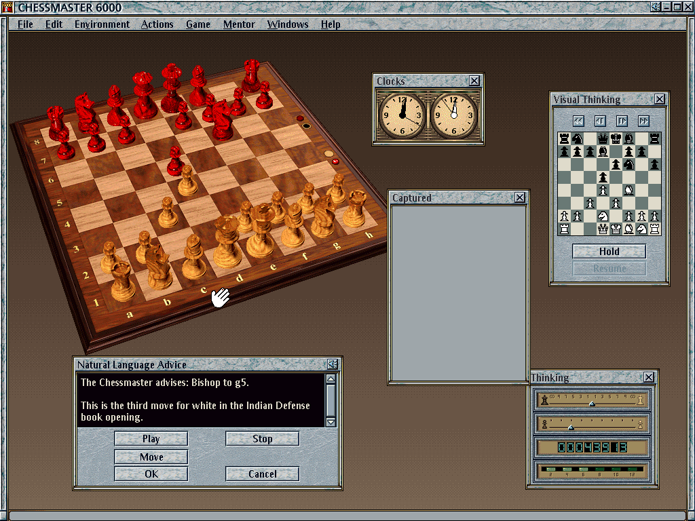Click the king score slider handle
The image size is (695, 521).
pos(592,403)
